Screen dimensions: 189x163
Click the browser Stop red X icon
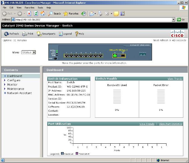[29, 14]
